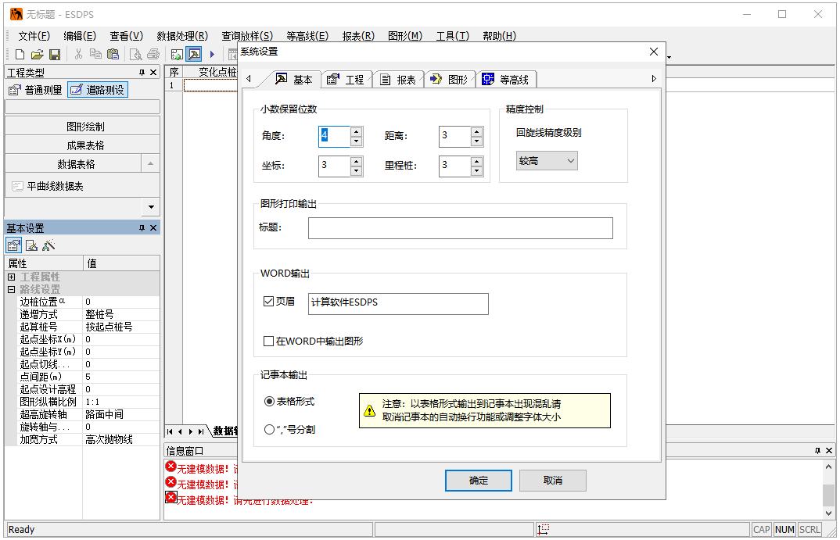Viewport: 840px width, 540px height.
Task: Open Print Preview from toolbar
Action: tap(136, 54)
